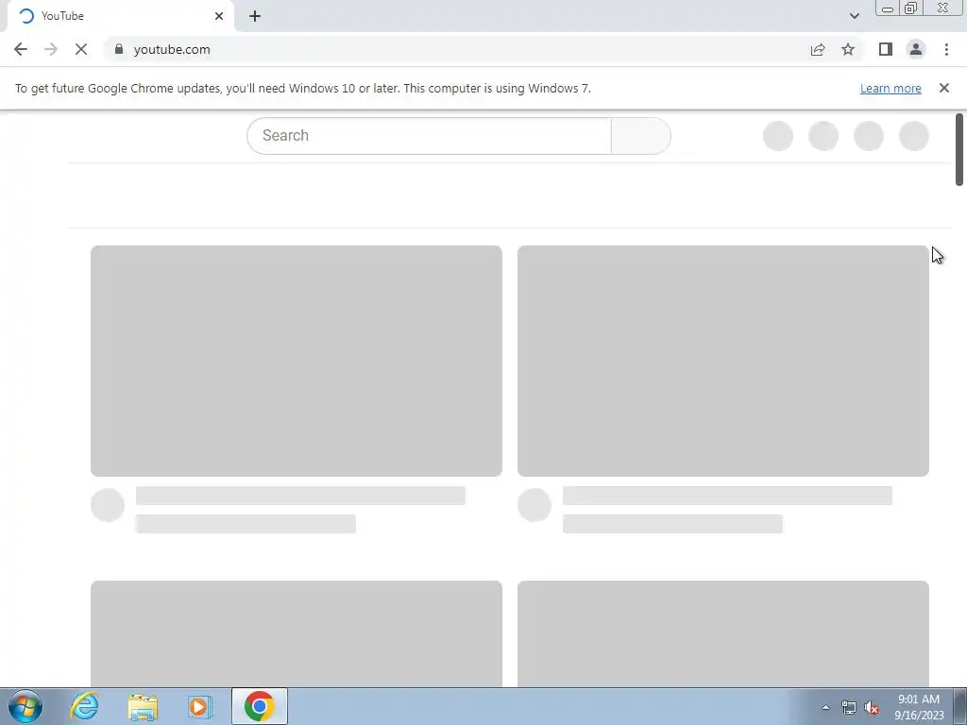The height and width of the screenshot is (725, 967).
Task: Go forward using the browser forward arrow
Action: point(51,49)
